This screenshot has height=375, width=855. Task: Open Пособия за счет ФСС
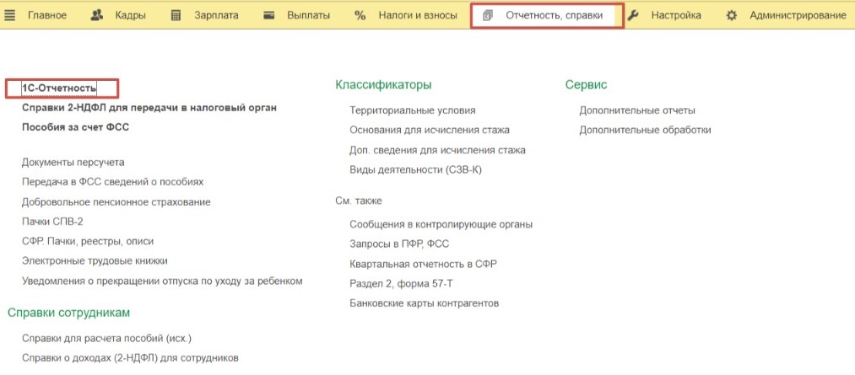coord(75,127)
